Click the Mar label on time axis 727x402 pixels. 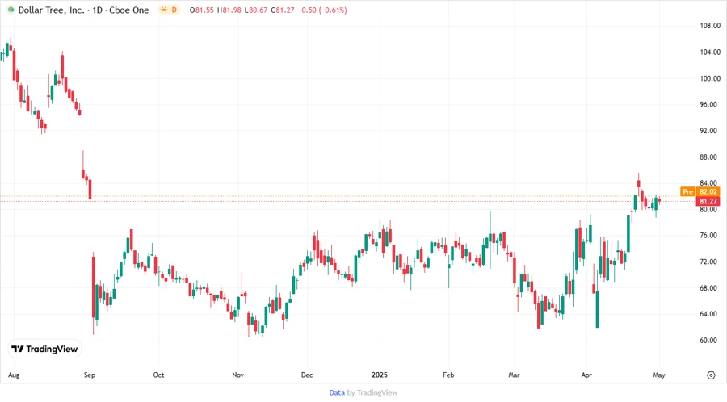click(514, 375)
